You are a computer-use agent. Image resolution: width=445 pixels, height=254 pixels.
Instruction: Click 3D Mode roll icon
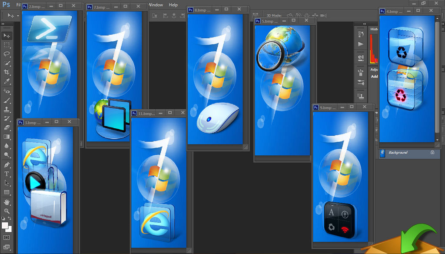tap(299, 15)
